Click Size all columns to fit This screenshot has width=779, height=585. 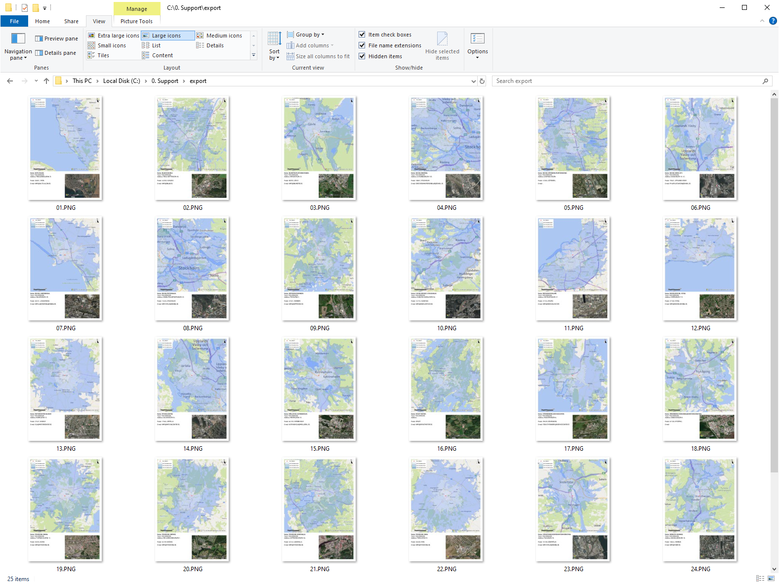pyautogui.click(x=318, y=56)
